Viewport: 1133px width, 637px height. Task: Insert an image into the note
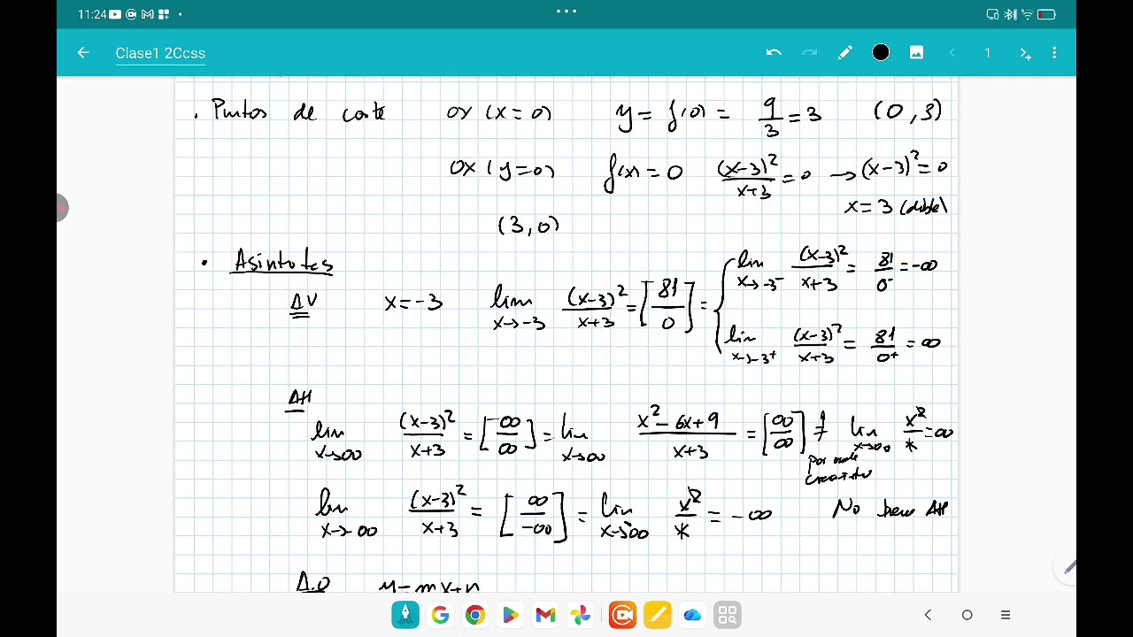916,53
